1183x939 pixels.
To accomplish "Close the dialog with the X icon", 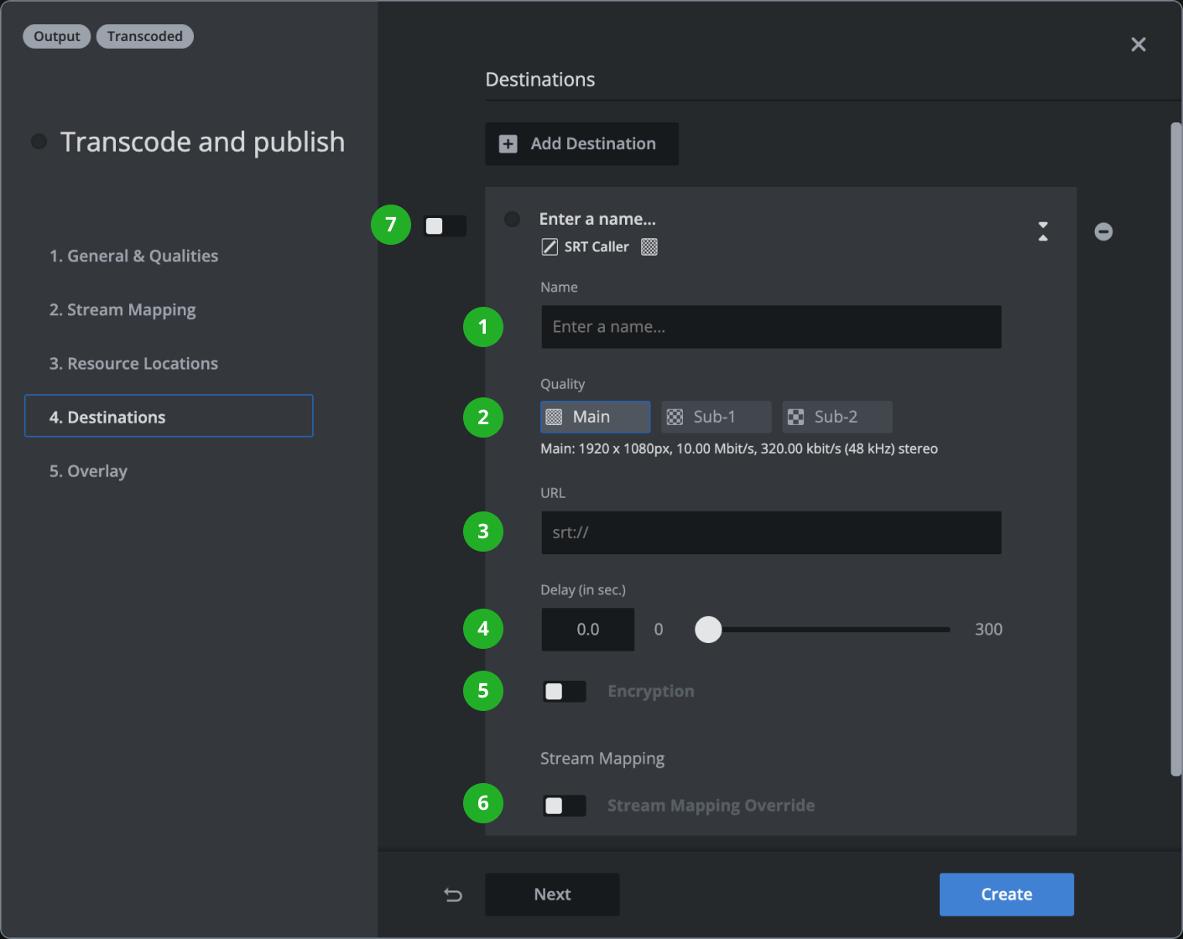I will click(x=1138, y=44).
